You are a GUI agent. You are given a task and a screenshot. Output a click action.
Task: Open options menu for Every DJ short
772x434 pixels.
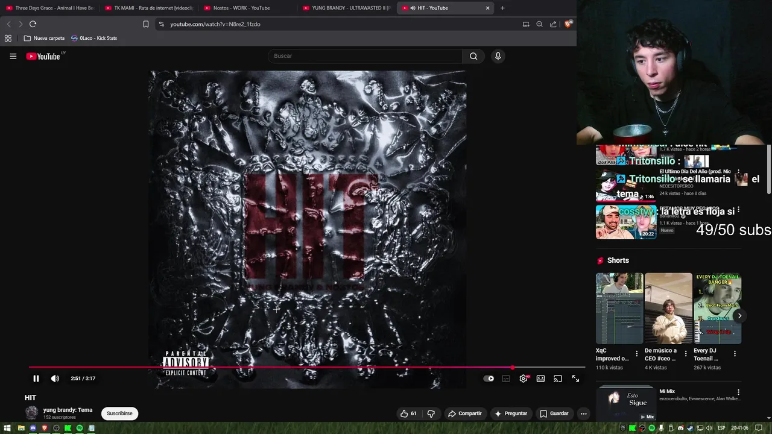click(735, 354)
